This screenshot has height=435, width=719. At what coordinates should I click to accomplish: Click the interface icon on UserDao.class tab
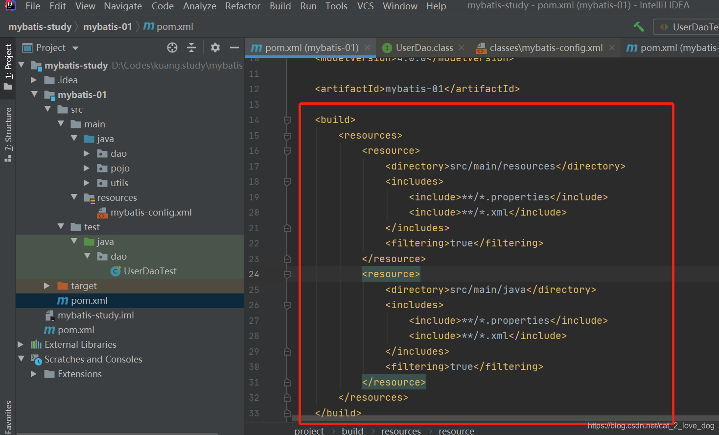tap(387, 48)
